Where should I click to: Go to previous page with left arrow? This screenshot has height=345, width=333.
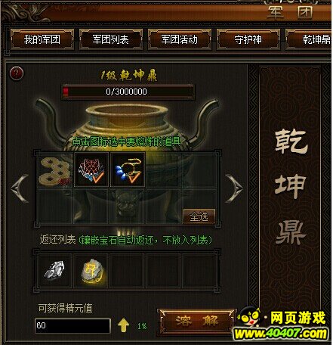coord(20,188)
